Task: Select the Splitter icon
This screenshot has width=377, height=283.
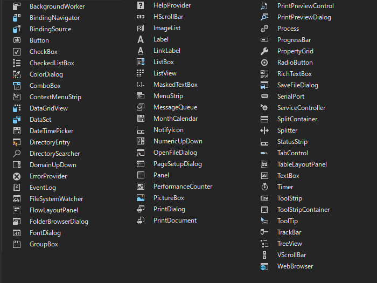Action: coord(264,130)
